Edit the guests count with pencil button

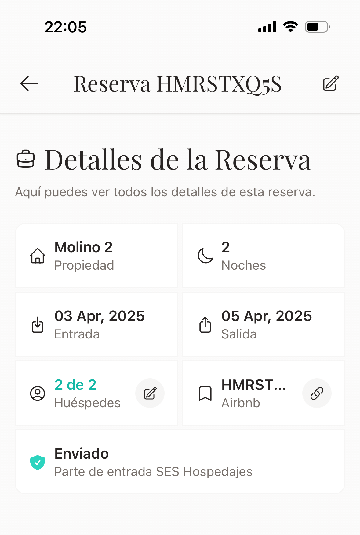pyautogui.click(x=150, y=393)
